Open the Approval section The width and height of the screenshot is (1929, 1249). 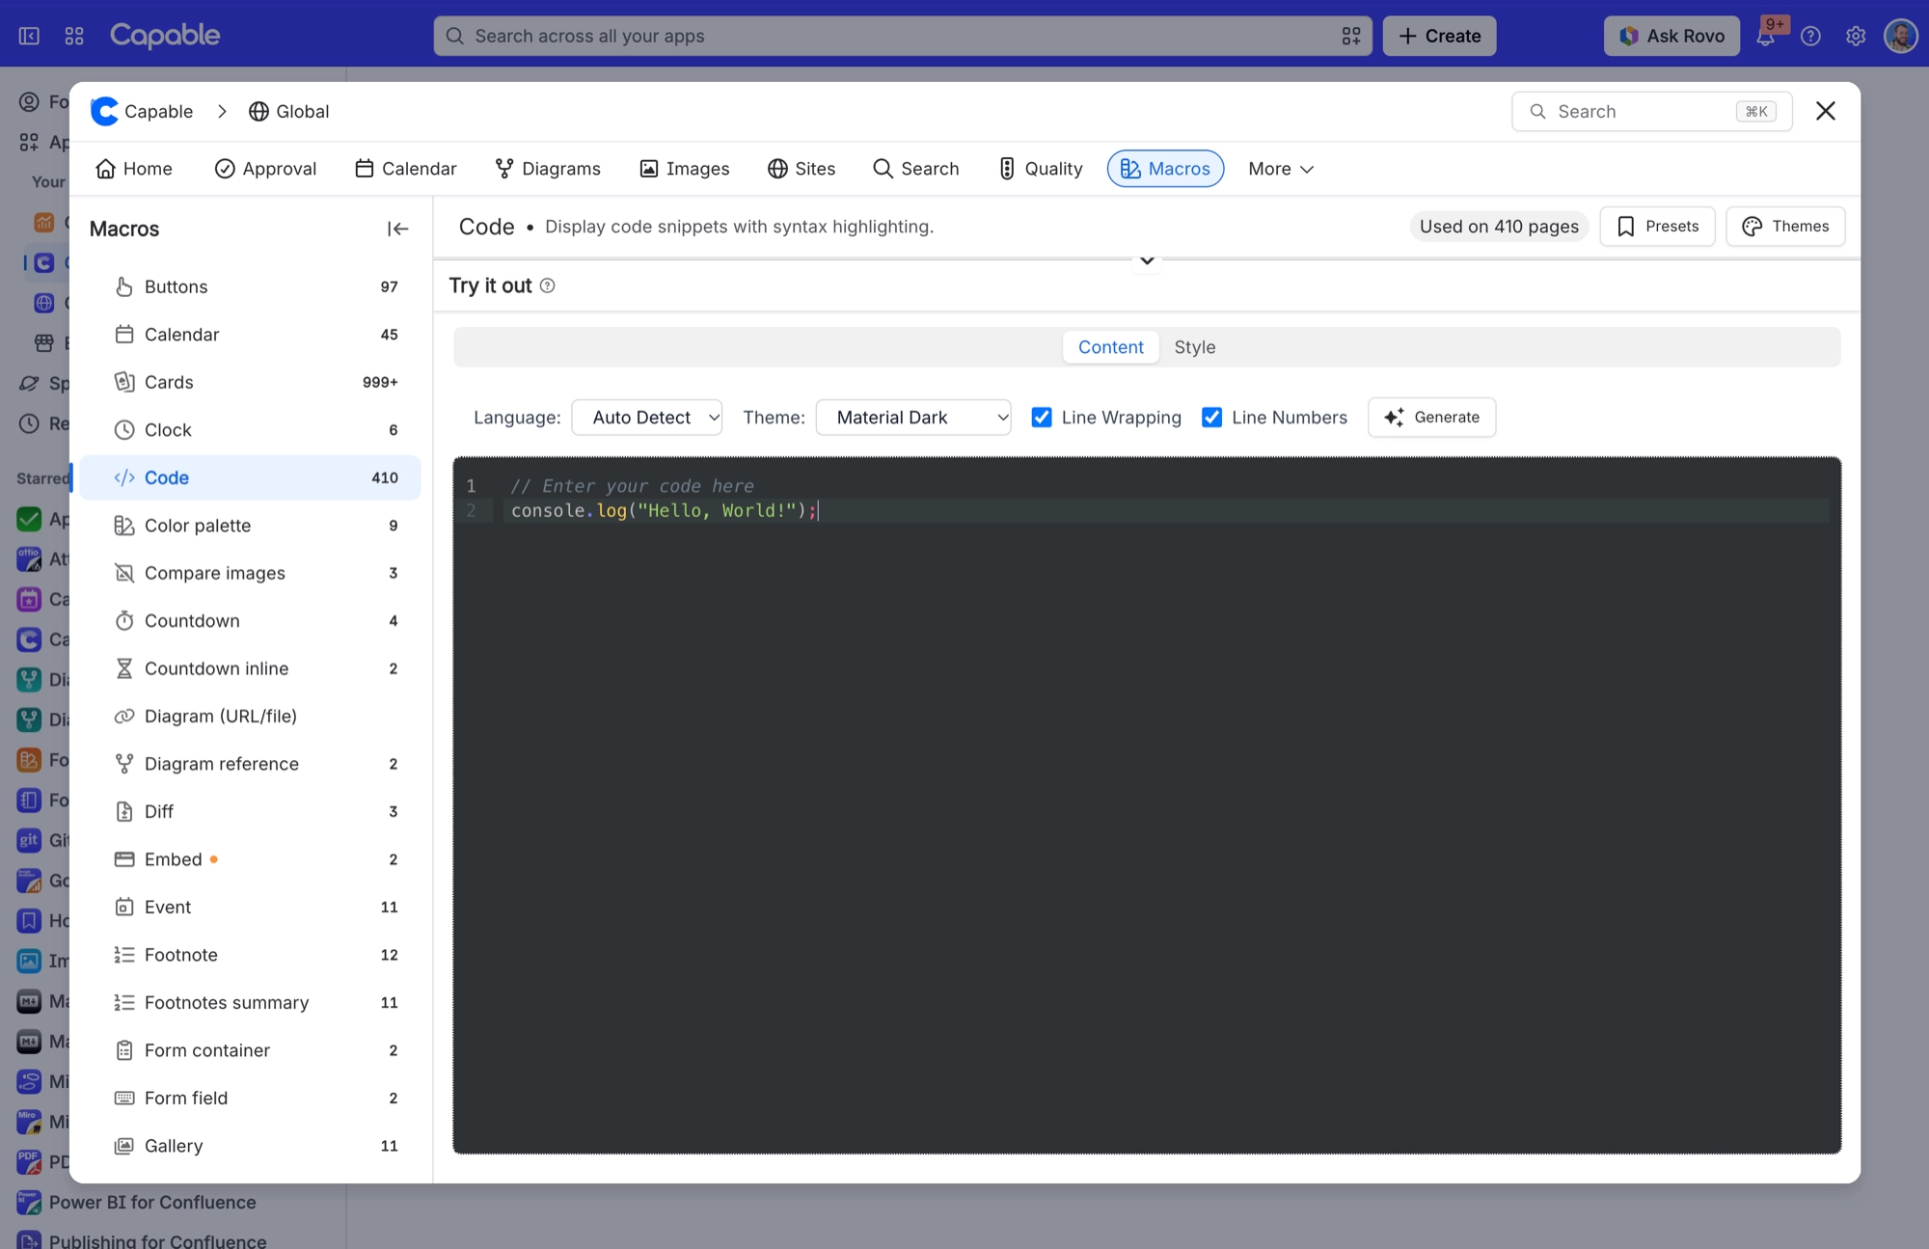(x=265, y=169)
